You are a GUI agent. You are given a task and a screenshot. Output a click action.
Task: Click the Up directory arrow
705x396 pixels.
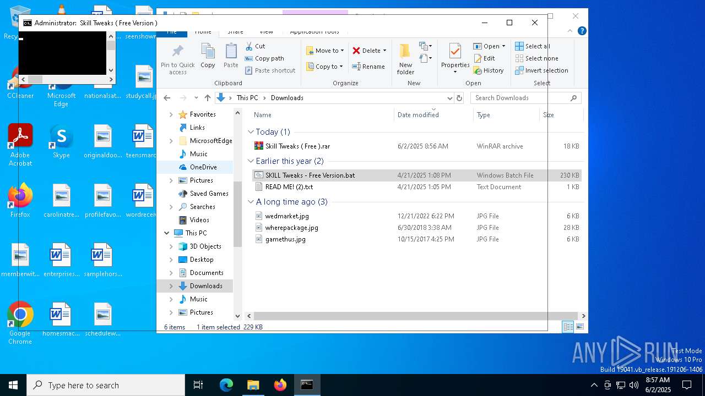point(208,98)
